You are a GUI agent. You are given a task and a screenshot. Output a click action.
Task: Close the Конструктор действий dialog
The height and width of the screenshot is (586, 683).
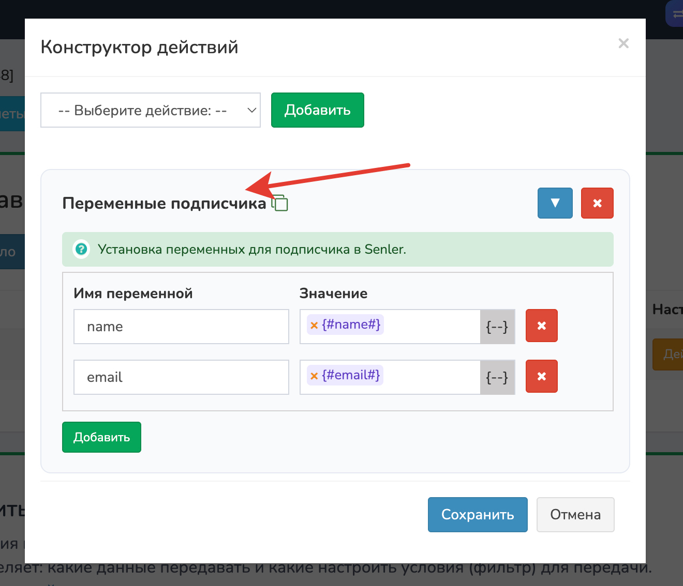click(x=623, y=43)
